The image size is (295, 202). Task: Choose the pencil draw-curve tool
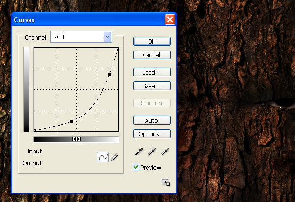(115, 157)
